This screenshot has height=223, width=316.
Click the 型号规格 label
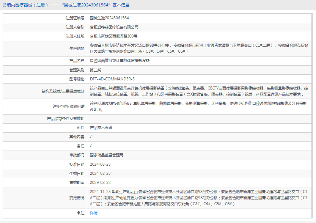(77, 79)
